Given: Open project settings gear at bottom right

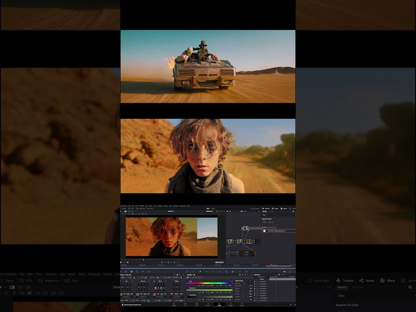Looking at the screenshot, I should pos(294,305).
